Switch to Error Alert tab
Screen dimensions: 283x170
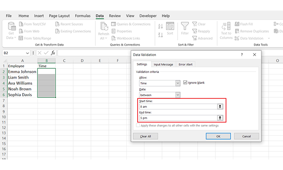tap(185, 64)
